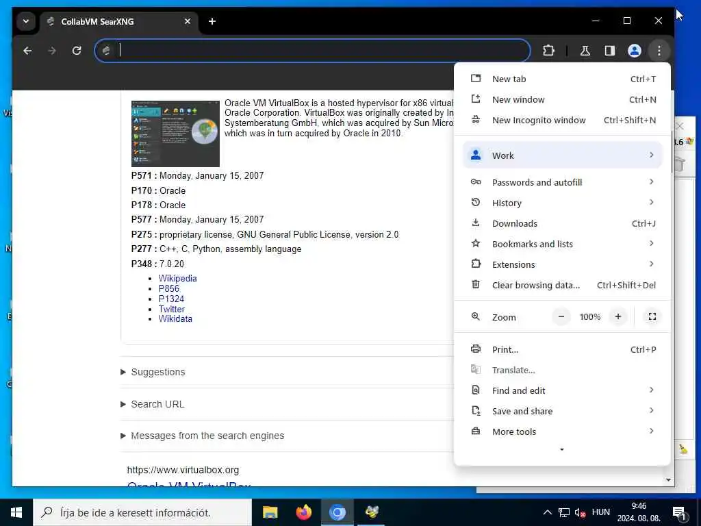Open the Twitter link

172,309
